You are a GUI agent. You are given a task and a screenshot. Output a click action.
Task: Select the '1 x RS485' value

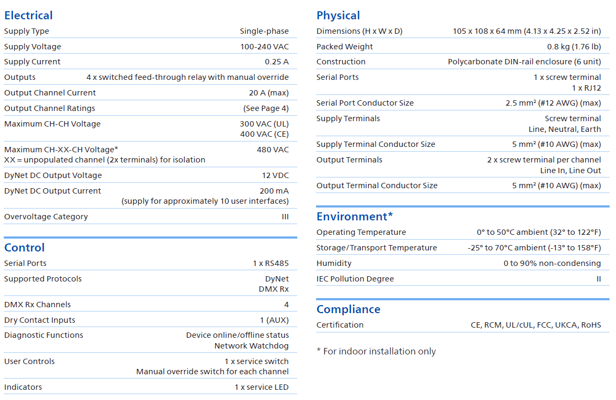[270, 263]
